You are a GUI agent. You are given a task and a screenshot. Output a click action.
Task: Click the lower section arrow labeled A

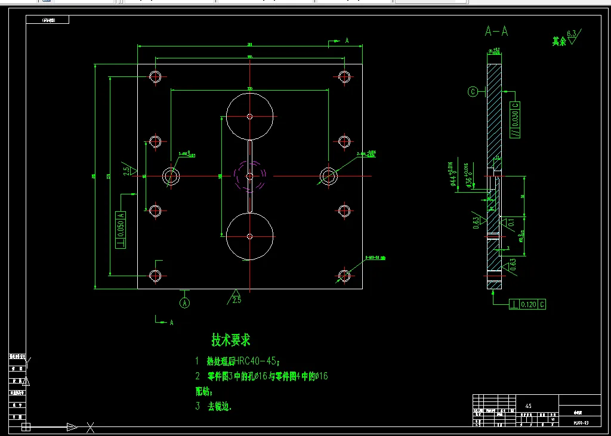tap(164, 320)
